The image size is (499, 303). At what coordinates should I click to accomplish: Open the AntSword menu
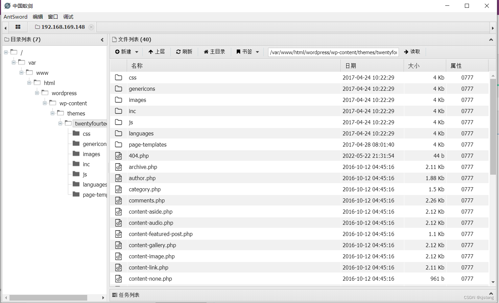pos(16,17)
